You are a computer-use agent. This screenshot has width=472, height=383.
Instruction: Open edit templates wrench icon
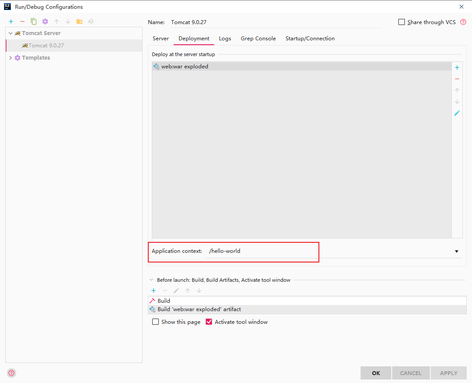45,21
